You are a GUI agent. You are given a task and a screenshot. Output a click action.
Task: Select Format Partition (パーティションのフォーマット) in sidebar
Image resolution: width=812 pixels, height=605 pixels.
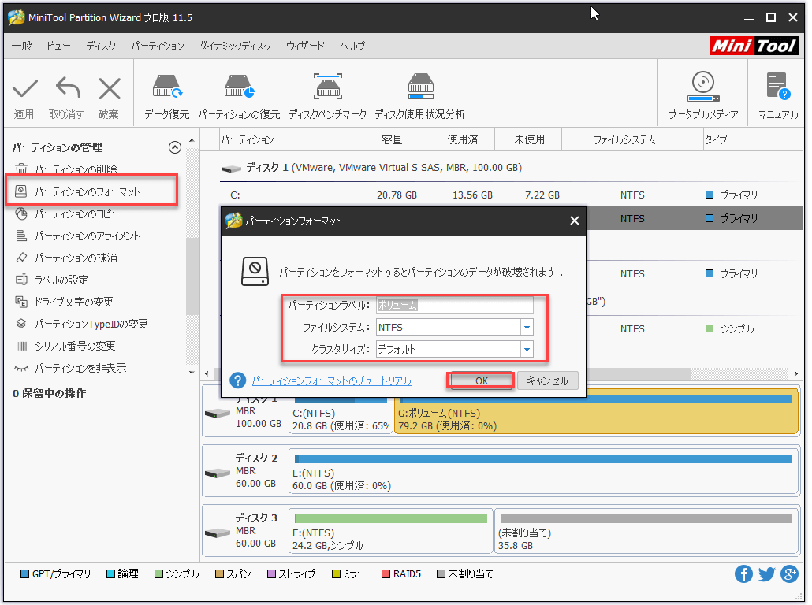pyautogui.click(x=88, y=191)
